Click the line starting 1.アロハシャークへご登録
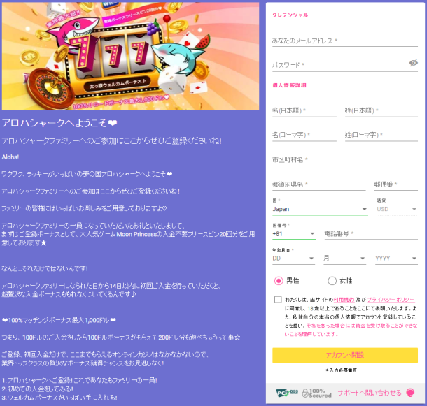 80,380
